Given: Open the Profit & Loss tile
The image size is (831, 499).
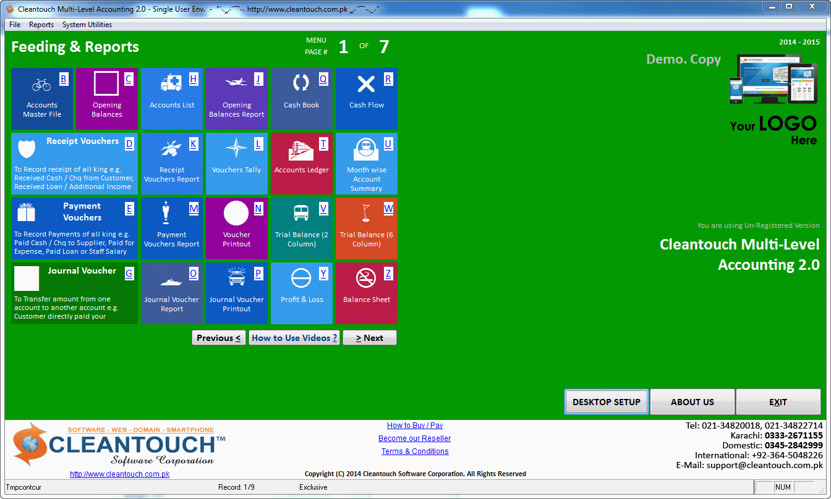Looking at the screenshot, I should (302, 293).
